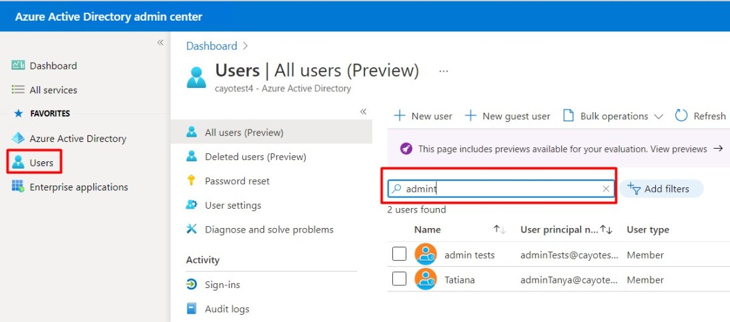Open Diagnose and solve problems

269,229
